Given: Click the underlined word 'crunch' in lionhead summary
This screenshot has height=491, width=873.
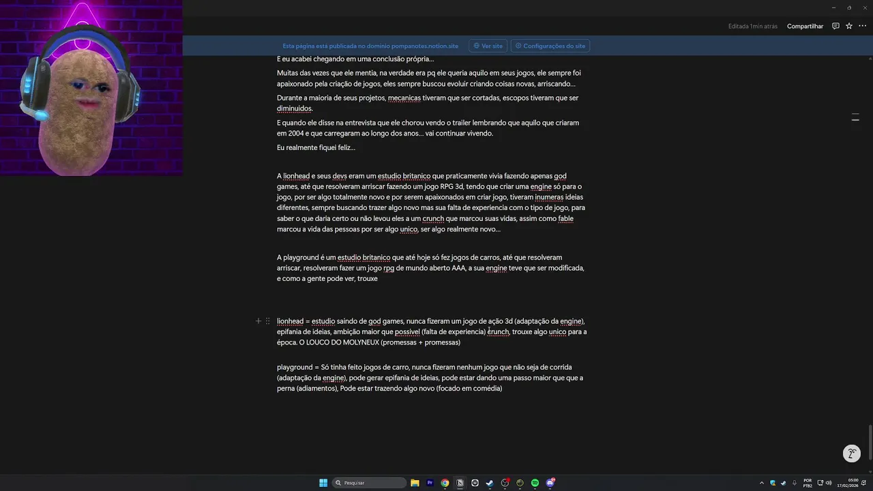Looking at the screenshot, I should 499,331.
